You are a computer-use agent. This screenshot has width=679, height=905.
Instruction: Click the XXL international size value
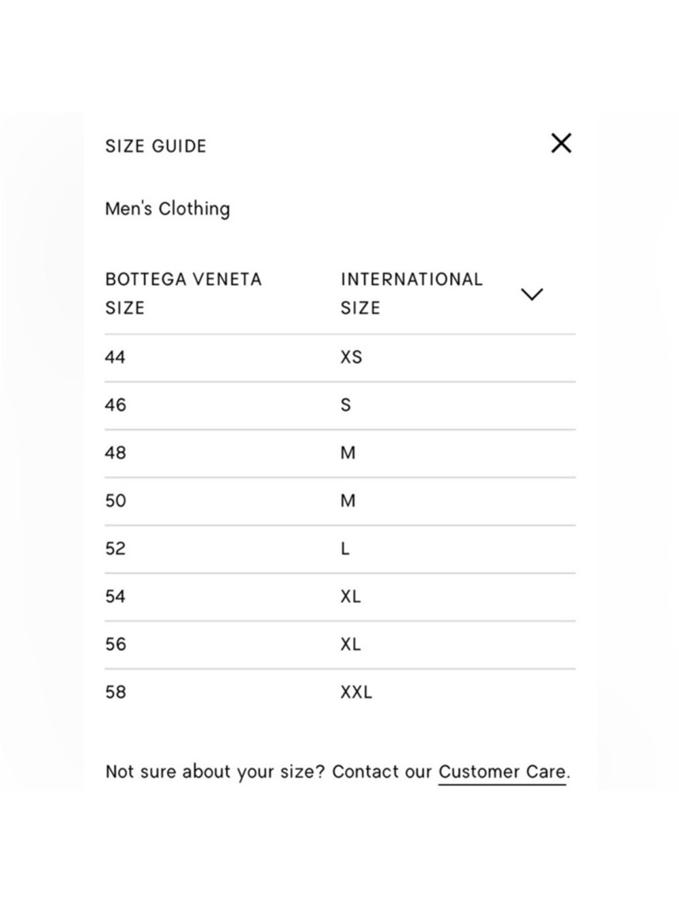[x=356, y=692]
